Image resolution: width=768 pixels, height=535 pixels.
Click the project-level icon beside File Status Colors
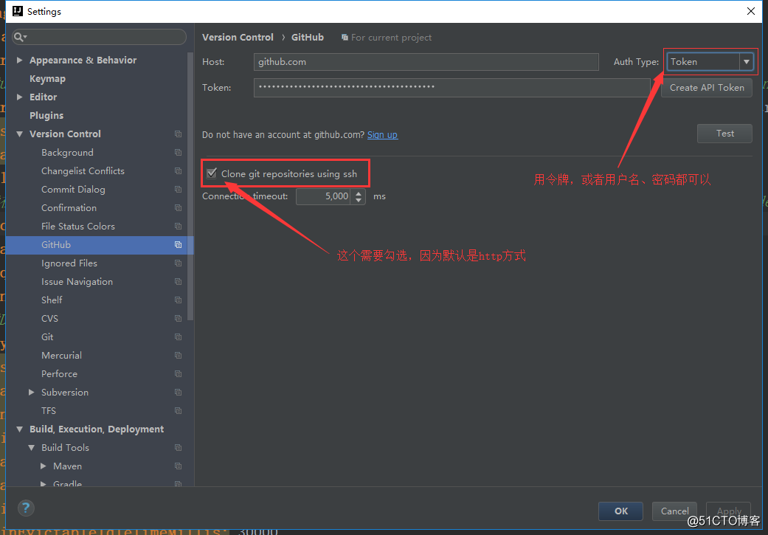179,227
